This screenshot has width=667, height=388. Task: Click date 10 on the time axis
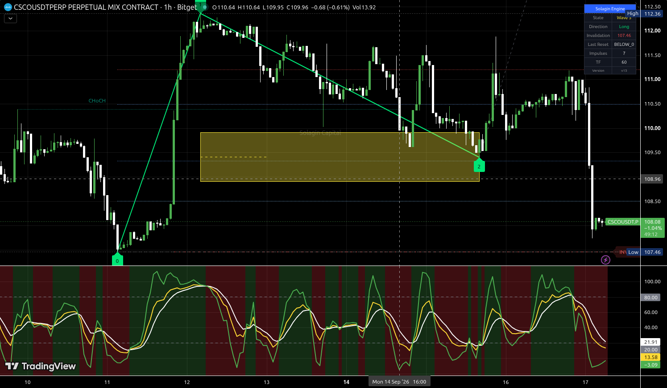click(x=28, y=382)
